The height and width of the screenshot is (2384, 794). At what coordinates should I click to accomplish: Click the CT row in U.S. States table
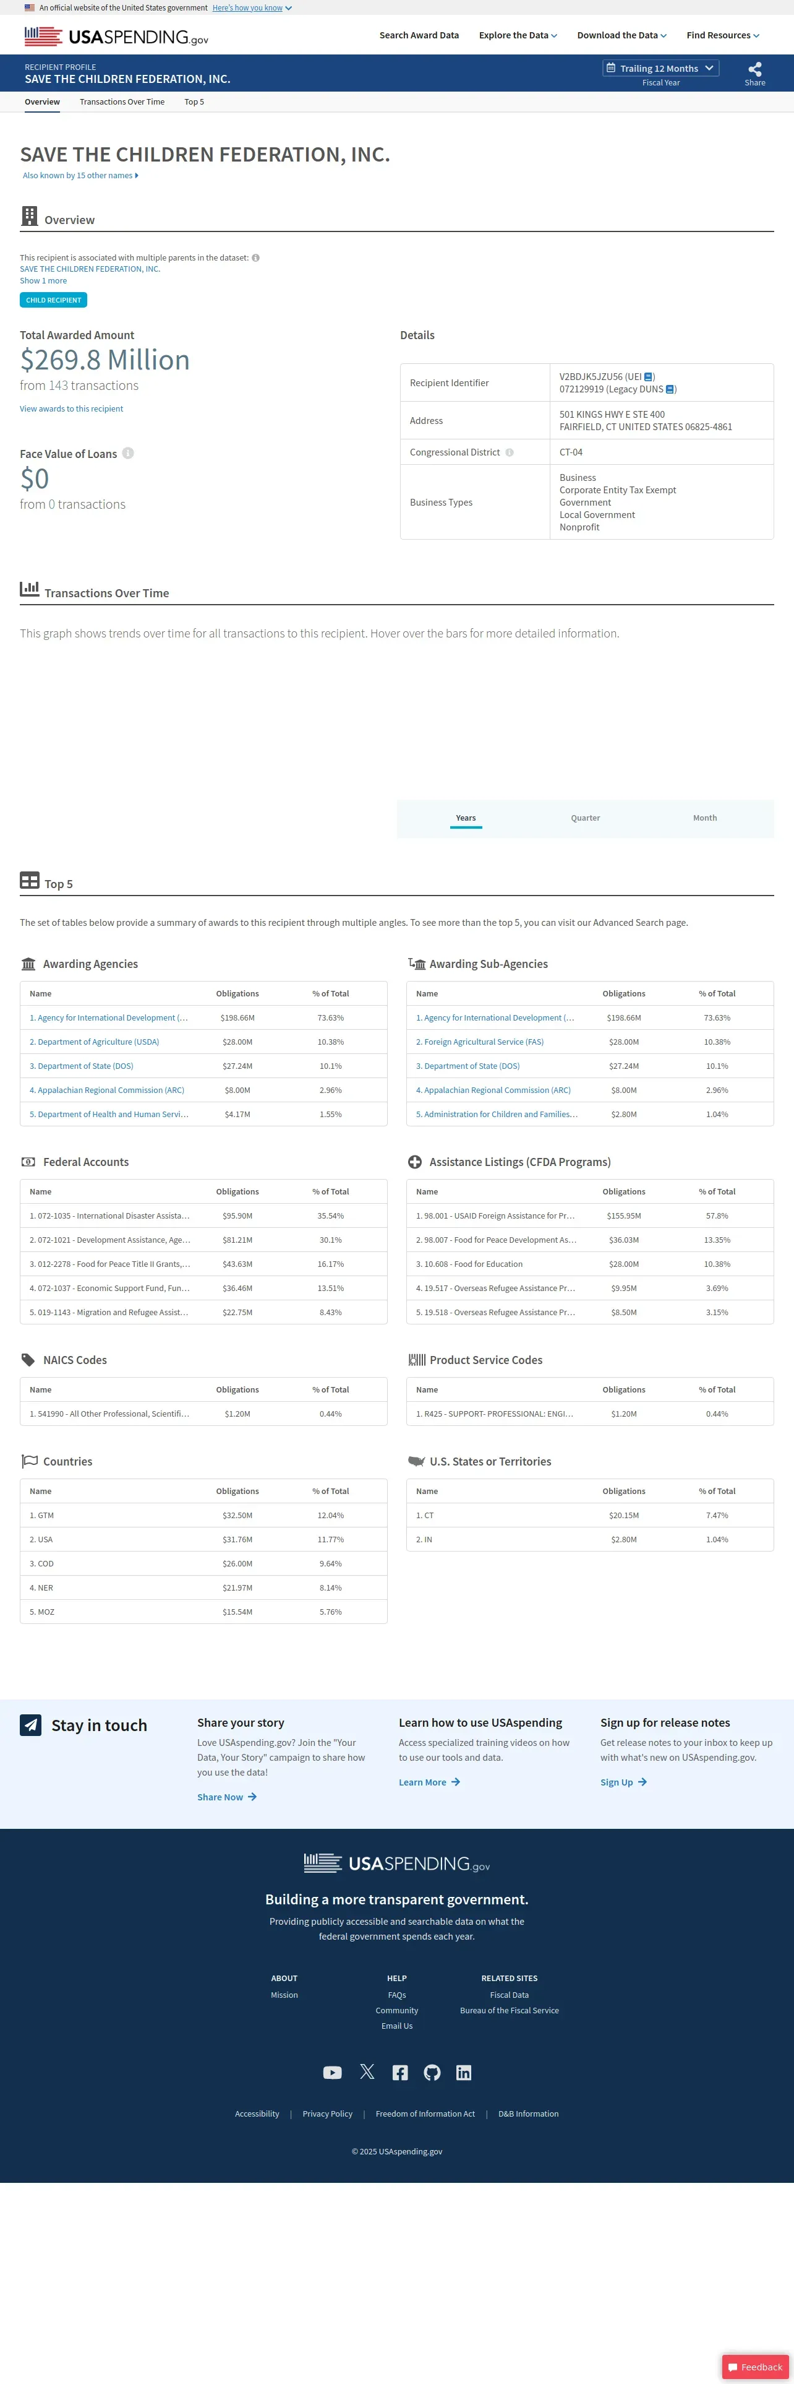(x=590, y=1516)
